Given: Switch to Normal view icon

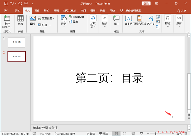Looking at the screenshot, I should pos(116,133).
